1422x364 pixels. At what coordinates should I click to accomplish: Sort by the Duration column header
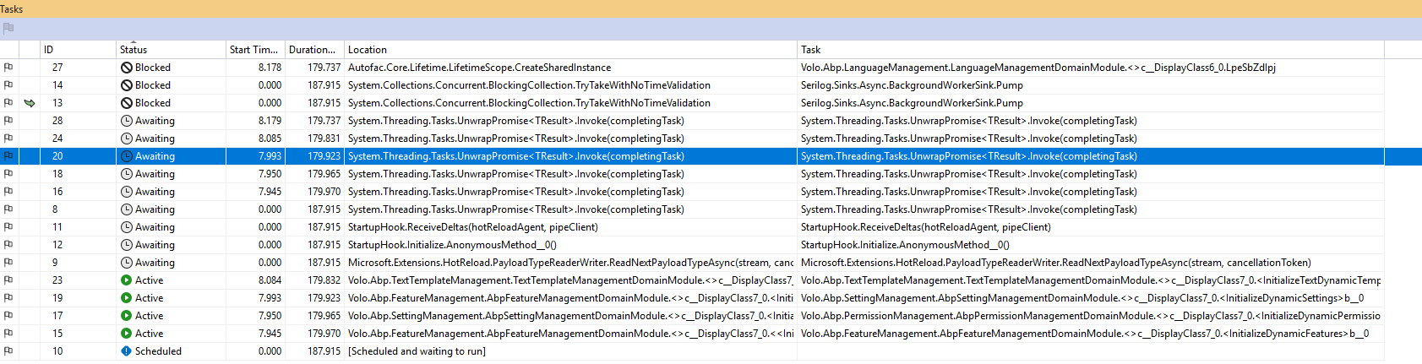[x=312, y=50]
